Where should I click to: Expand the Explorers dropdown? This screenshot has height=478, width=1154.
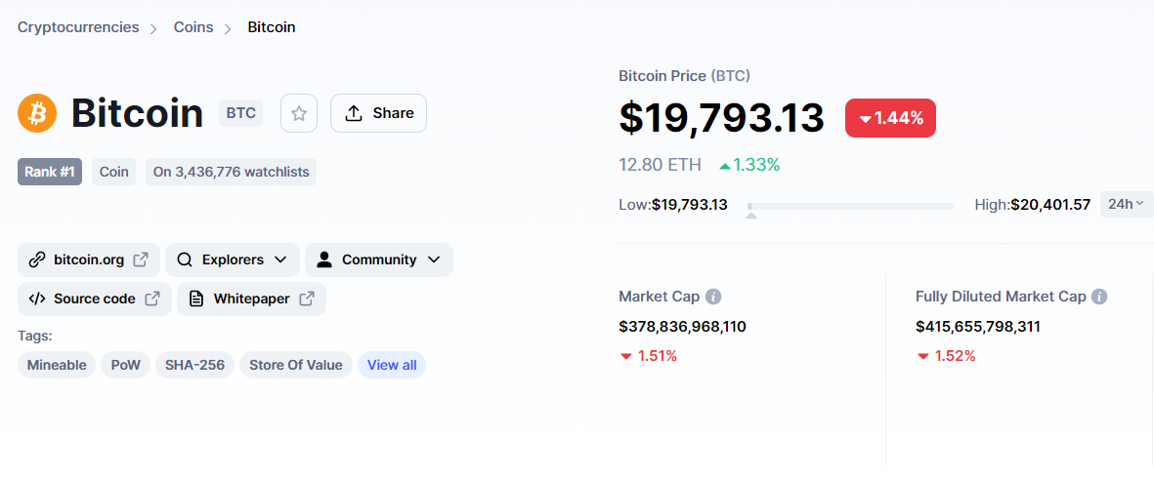233,259
